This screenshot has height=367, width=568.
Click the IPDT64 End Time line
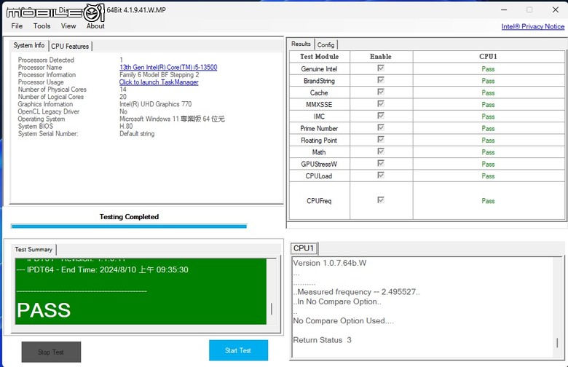point(103,270)
